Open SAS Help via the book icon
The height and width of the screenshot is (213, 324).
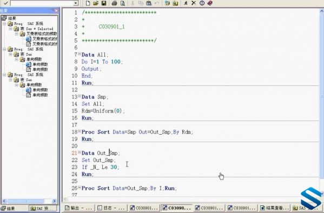pos(210,3)
